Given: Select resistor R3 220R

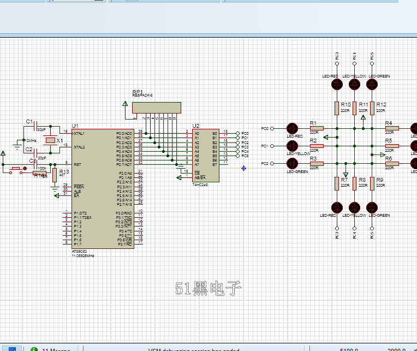Looking at the screenshot, I should click(x=317, y=164).
